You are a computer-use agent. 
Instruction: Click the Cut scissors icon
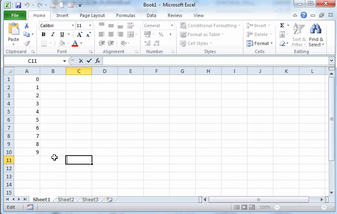point(27,26)
